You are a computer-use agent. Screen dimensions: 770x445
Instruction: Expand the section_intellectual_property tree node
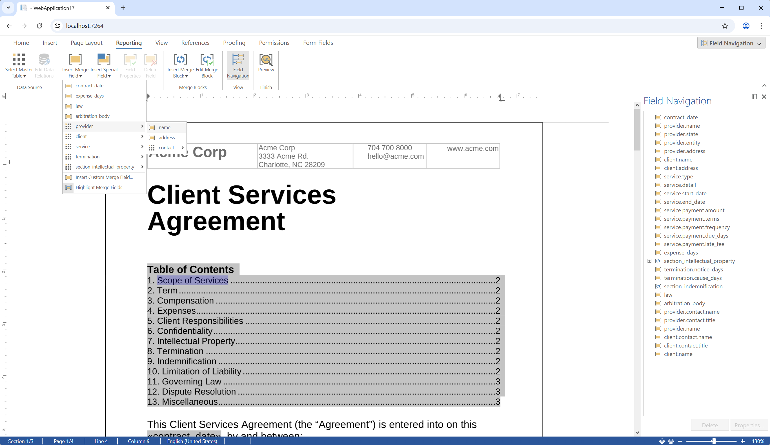tap(649, 261)
